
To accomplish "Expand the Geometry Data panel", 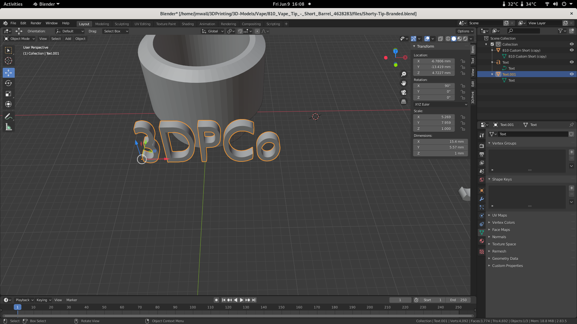I will [x=505, y=259].
